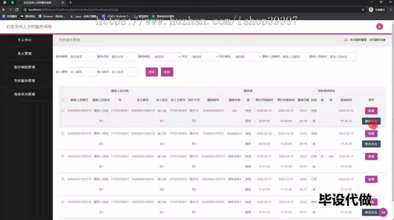The width and height of the screenshot is (394, 220).
Task: Click the home icon in the breadcrumb
Action: [x=346, y=40]
